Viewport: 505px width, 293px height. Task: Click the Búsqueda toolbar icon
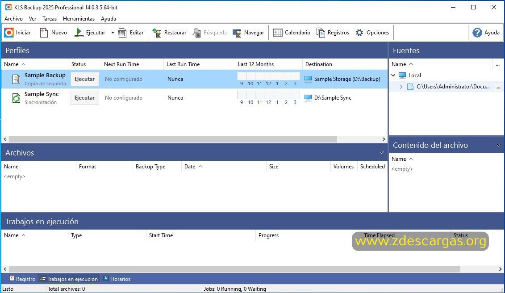coord(196,33)
